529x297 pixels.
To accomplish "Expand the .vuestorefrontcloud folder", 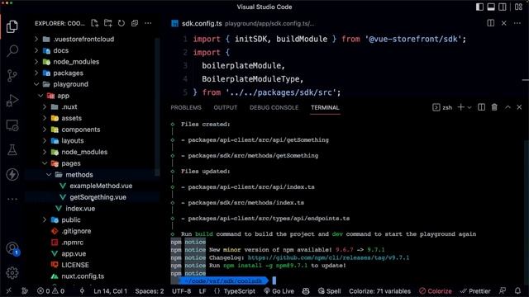I will point(36,39).
